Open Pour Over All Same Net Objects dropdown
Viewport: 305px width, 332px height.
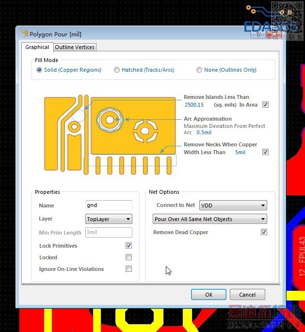coord(209,219)
